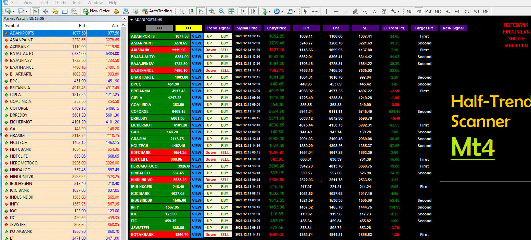
Task: Open the Charts menu
Action: pyautogui.click(x=60, y=3)
